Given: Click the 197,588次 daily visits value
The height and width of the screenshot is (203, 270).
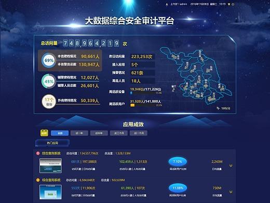Looking at the screenshot, I should coord(89,162).
